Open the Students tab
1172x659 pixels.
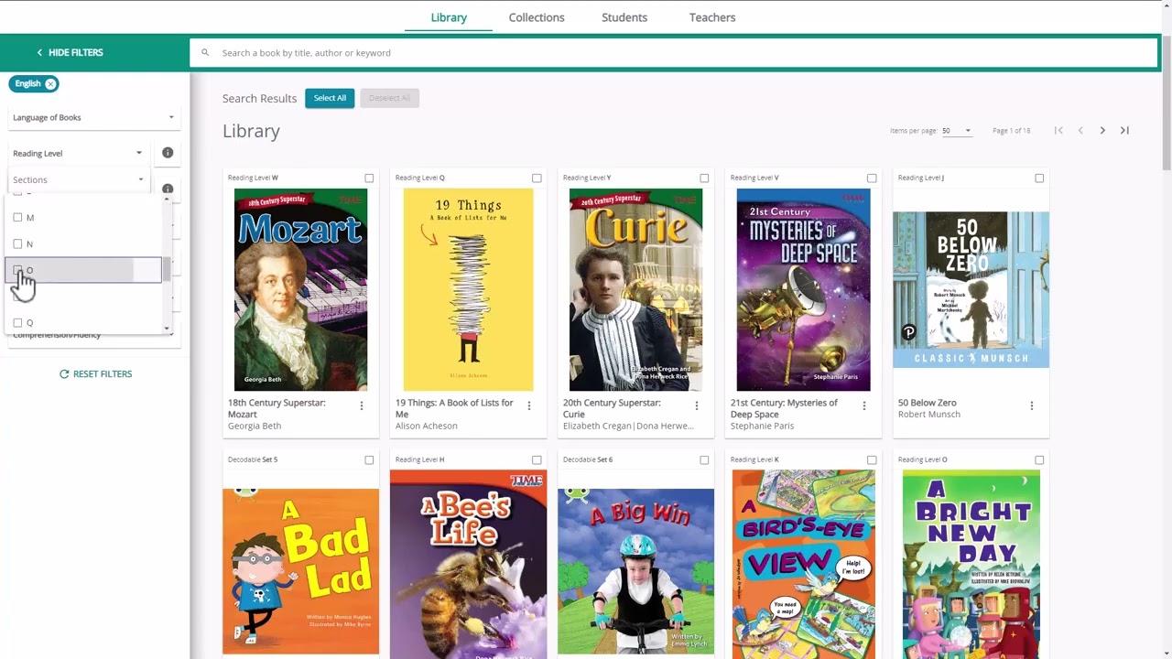coord(624,17)
